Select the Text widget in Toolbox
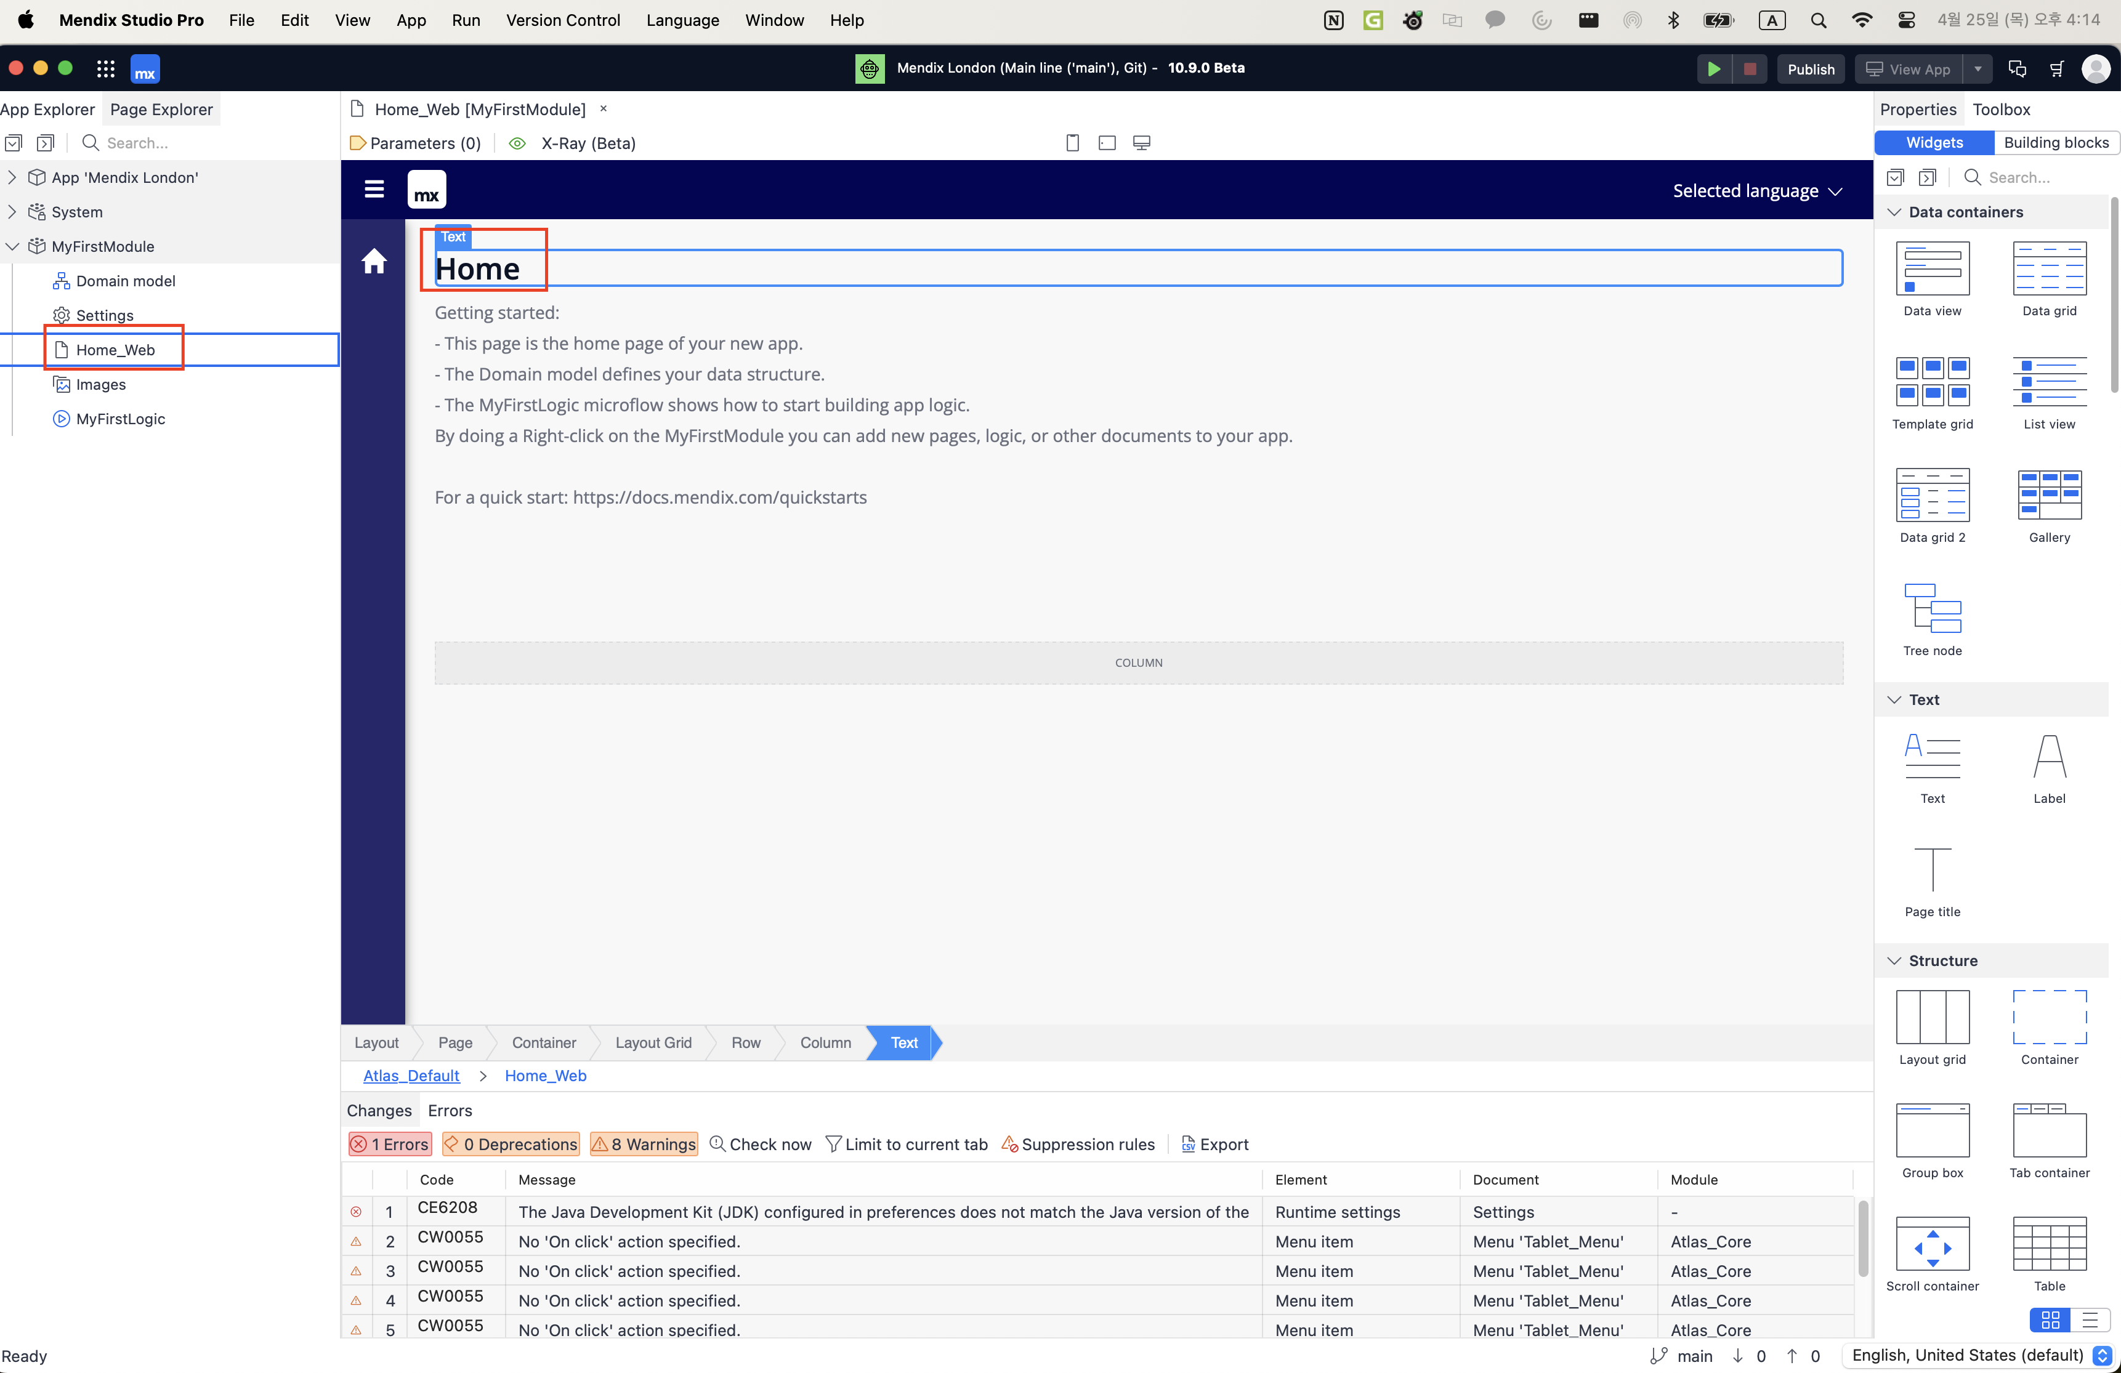This screenshot has width=2121, height=1373. pos(1932,767)
